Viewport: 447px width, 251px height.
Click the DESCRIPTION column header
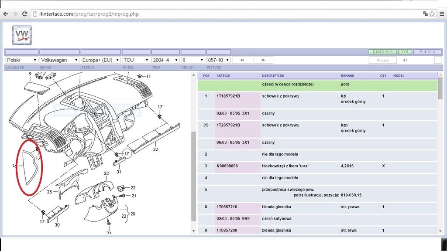(273, 76)
